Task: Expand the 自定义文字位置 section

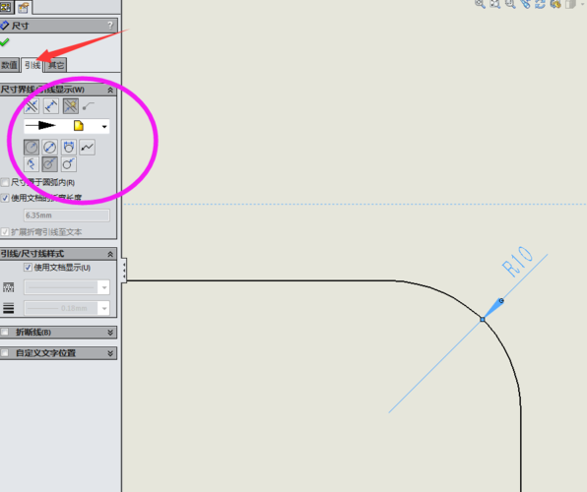Action: 110,353
